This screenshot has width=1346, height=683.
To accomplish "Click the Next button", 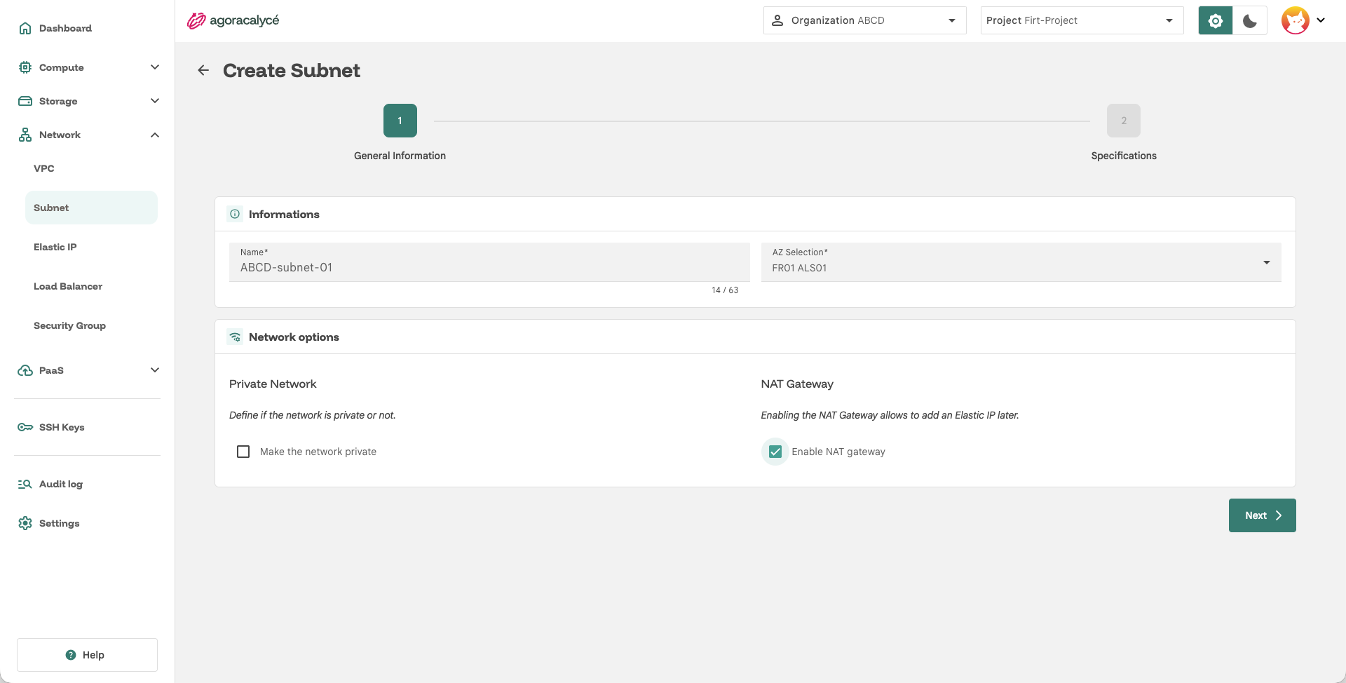I will point(1262,515).
